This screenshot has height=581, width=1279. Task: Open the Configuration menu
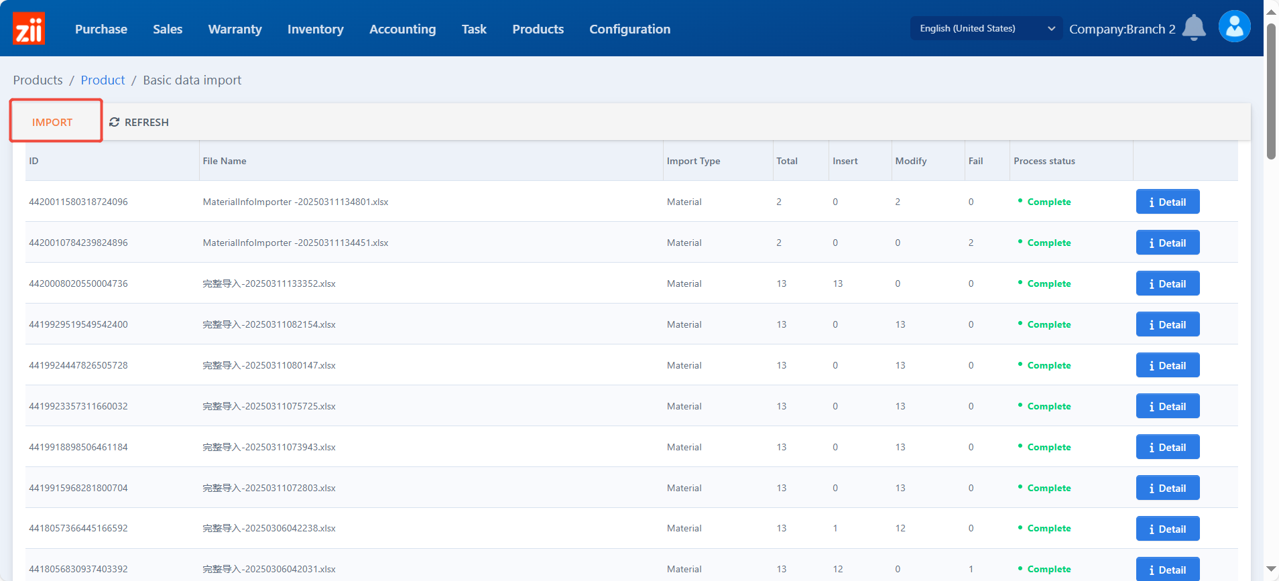pyautogui.click(x=629, y=29)
